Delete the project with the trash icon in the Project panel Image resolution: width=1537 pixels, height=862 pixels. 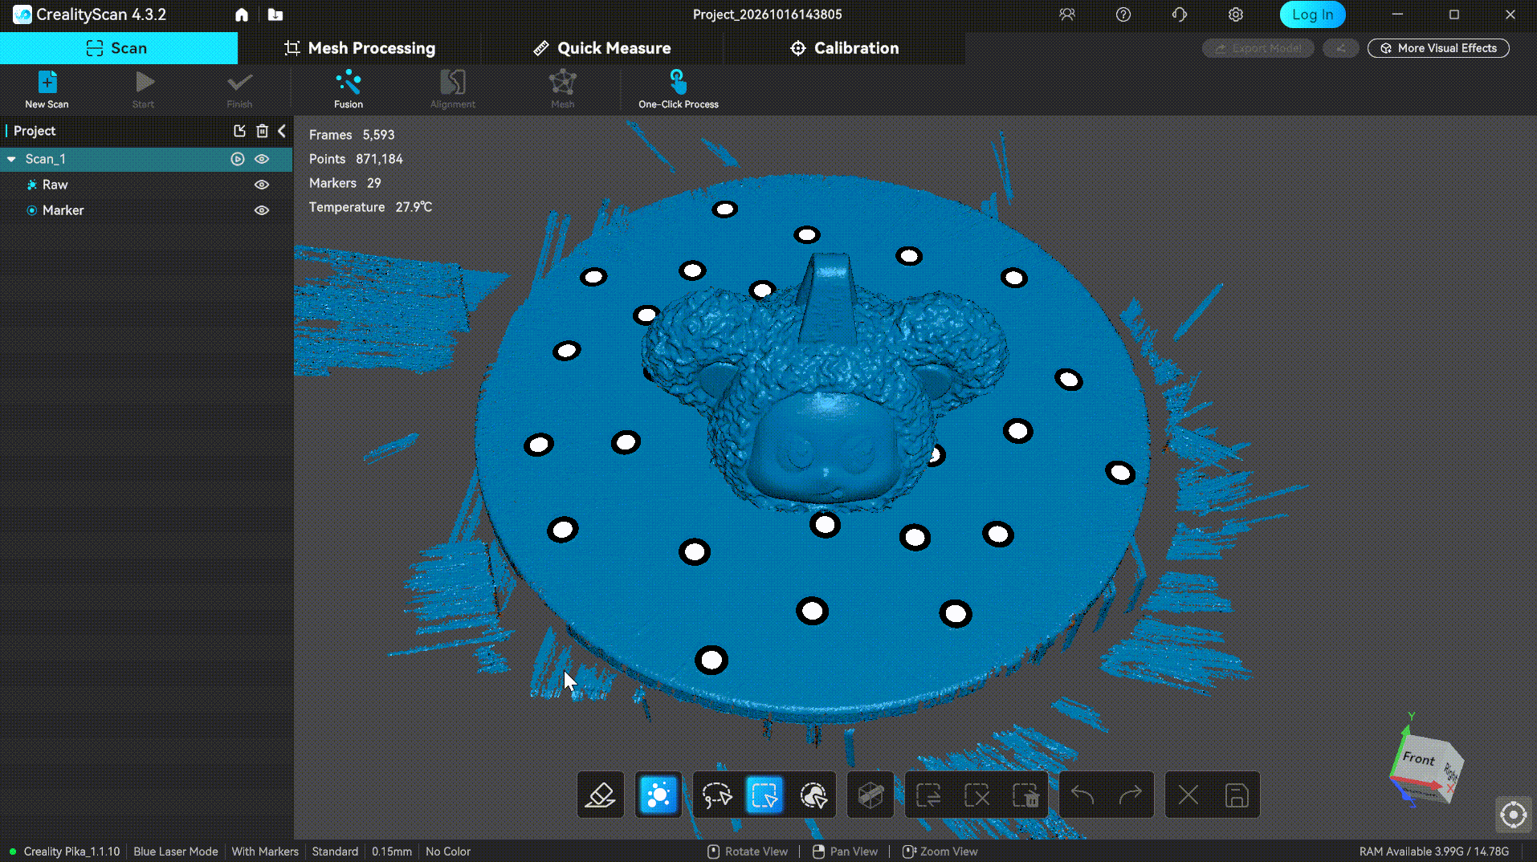point(262,131)
